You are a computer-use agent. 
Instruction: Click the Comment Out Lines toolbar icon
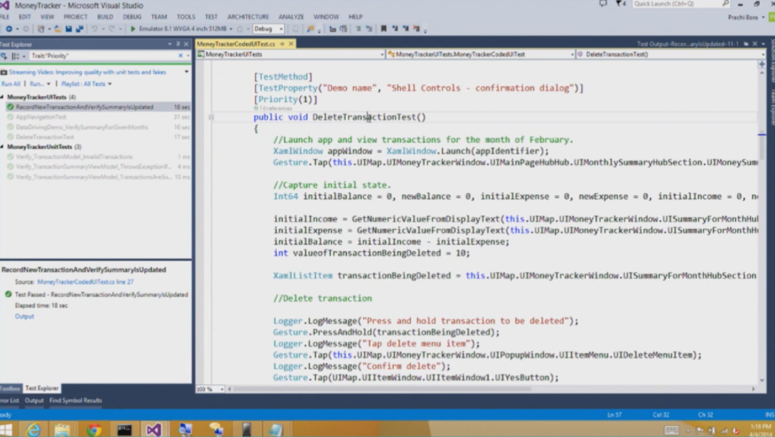(x=357, y=29)
